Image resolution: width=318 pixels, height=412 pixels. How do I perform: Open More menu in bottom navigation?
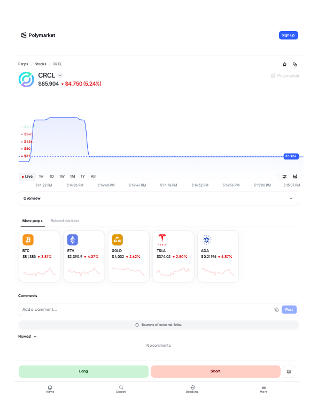[x=263, y=389]
